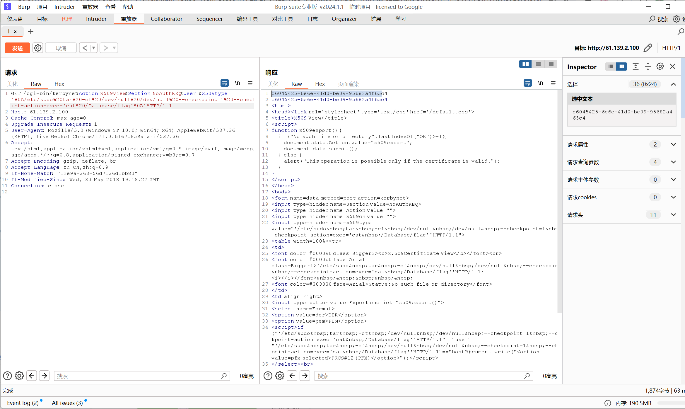The height and width of the screenshot is (409, 685).
Task: Add a new Repeater tab
Action: 31,32
